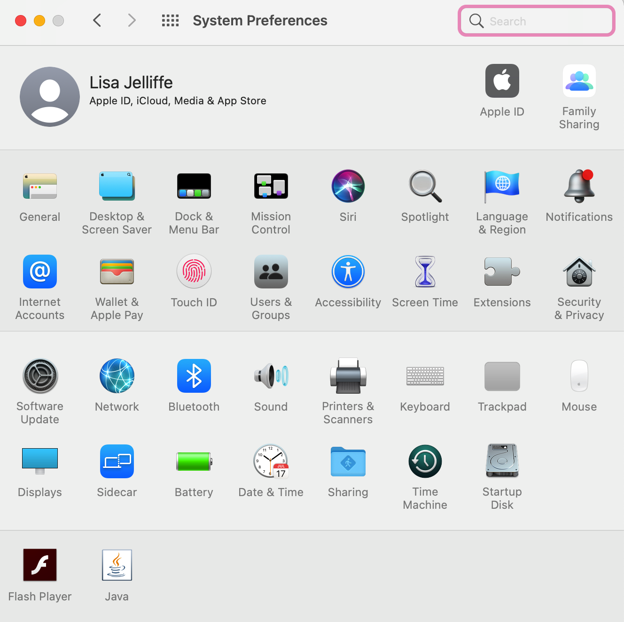This screenshot has height=622, width=624.
Task: Open Language & Region settings
Action: coord(502,186)
